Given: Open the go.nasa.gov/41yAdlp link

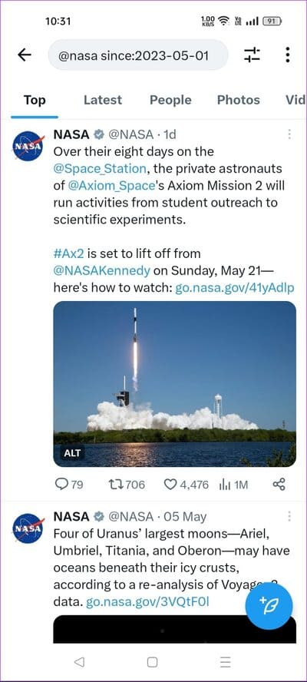Looking at the screenshot, I should tap(234, 287).
